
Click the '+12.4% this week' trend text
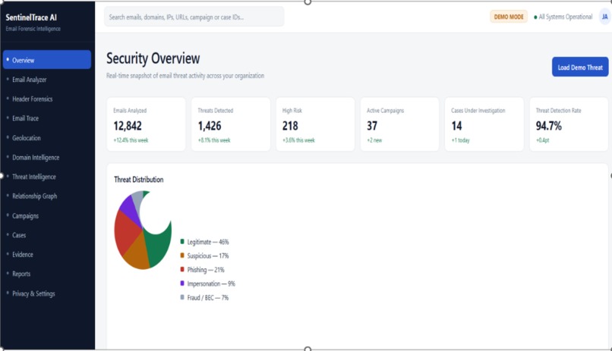[131, 140]
